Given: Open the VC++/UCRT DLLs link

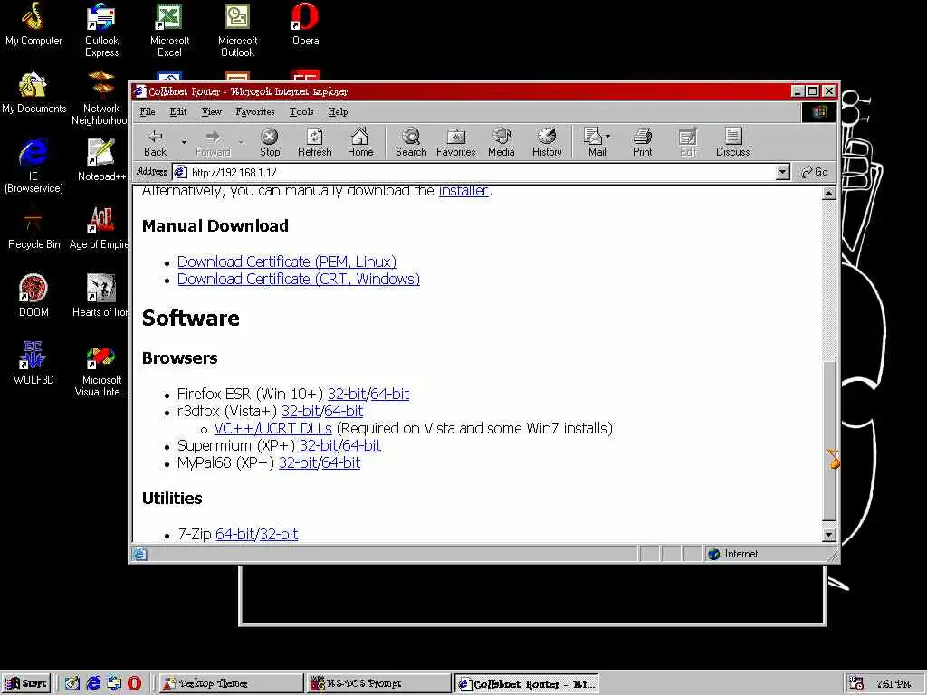Looking at the screenshot, I should tap(273, 428).
